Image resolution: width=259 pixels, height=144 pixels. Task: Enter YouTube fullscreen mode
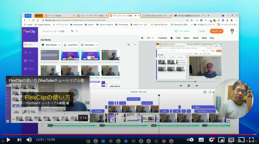251,140
